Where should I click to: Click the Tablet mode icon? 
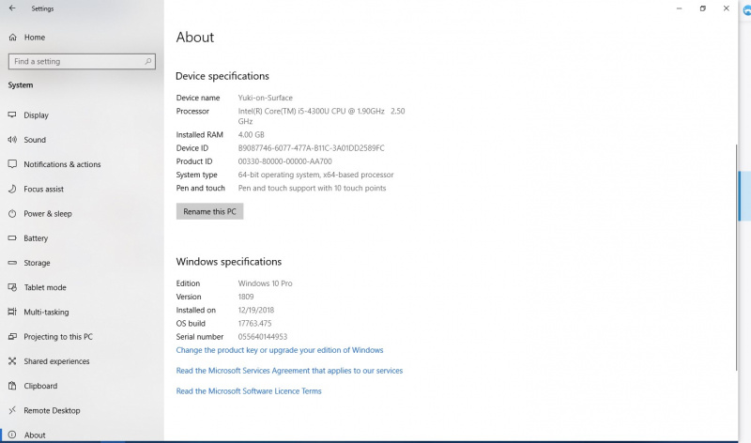click(x=12, y=287)
